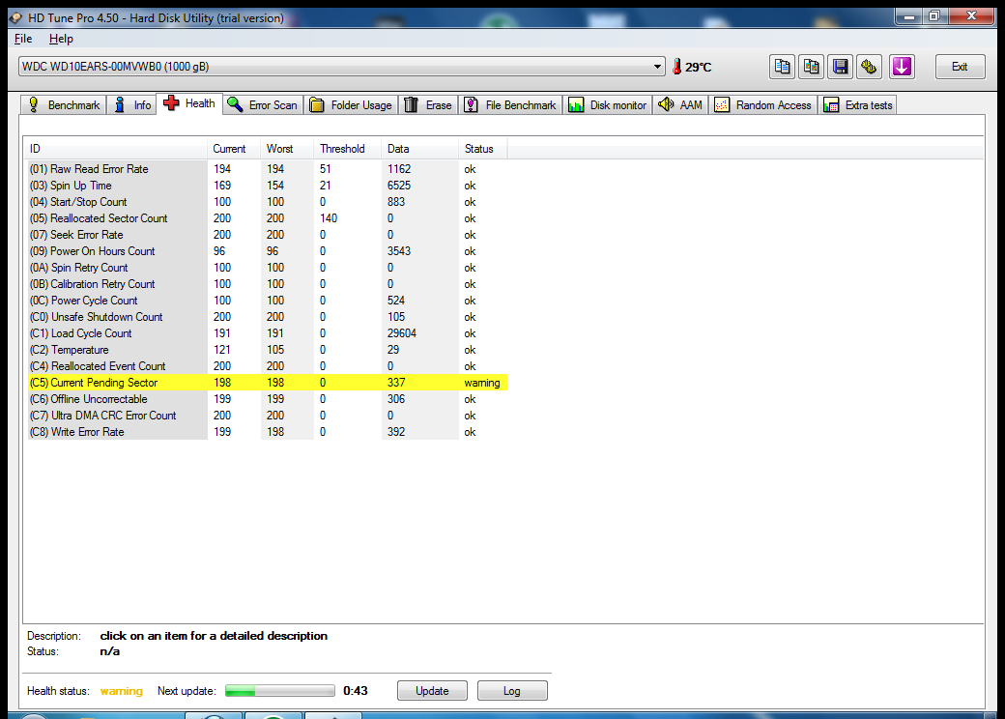Click the Exit button
The height and width of the screenshot is (719, 1005).
point(960,67)
